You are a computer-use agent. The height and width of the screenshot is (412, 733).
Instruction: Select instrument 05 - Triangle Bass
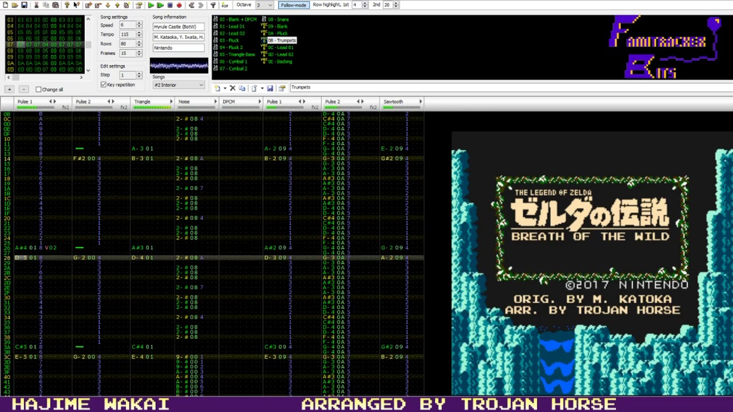pos(234,54)
